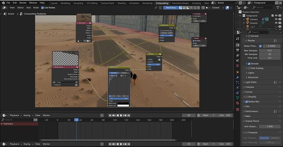Open the Object Constraints properties icon
283x147 pixels.
pyautogui.click(x=238, y=93)
